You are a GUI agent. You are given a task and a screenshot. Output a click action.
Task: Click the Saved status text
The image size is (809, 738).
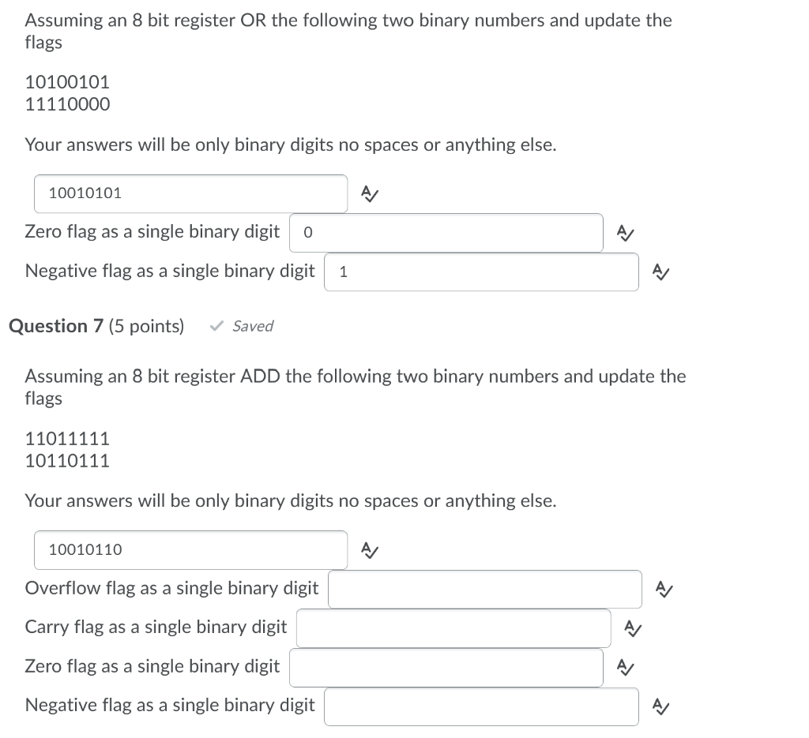coord(251,326)
